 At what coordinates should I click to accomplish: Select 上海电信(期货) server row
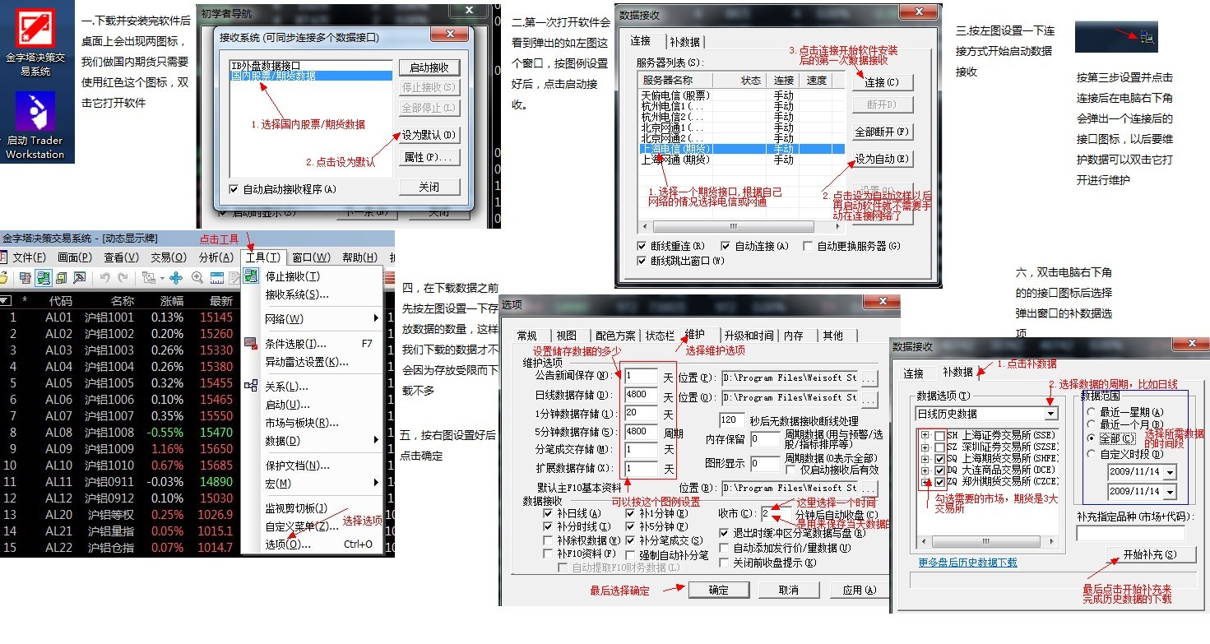click(x=741, y=149)
